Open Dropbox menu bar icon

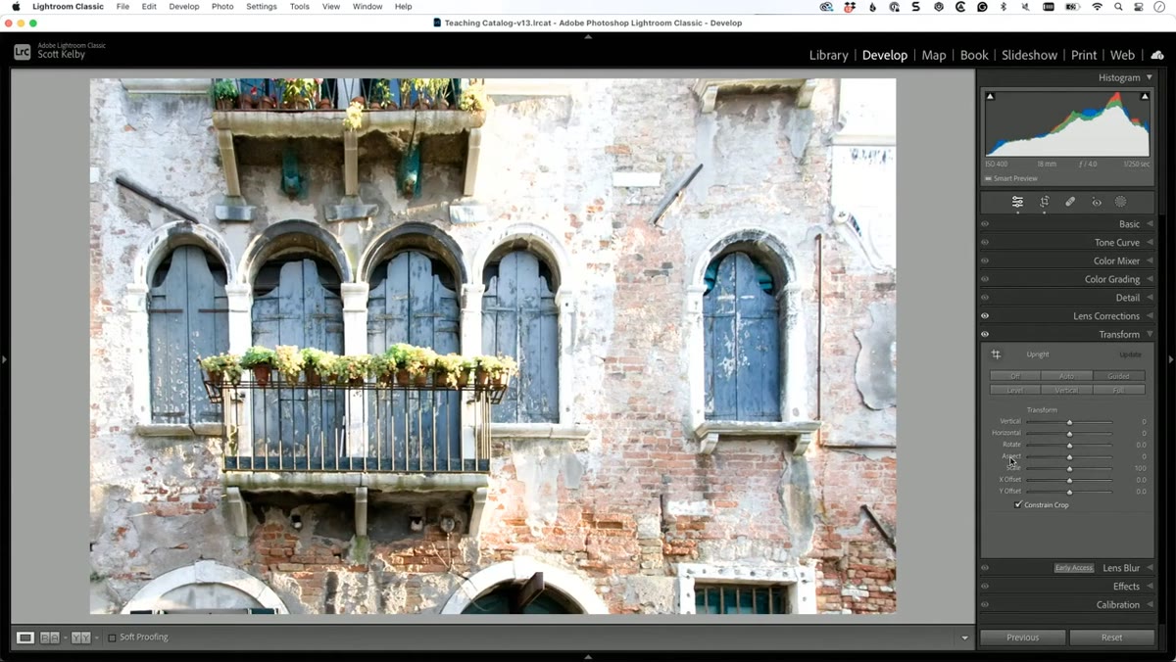click(850, 7)
